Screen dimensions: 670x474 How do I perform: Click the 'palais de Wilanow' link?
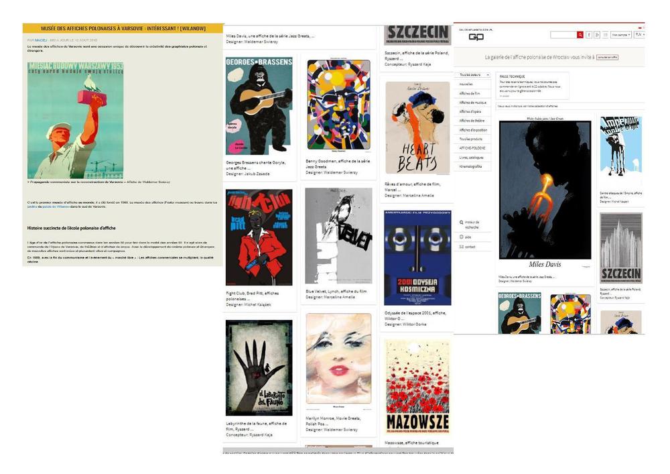(56, 206)
